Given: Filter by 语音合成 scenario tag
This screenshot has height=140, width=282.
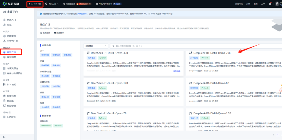Looking at the screenshot, I should point(56,97).
